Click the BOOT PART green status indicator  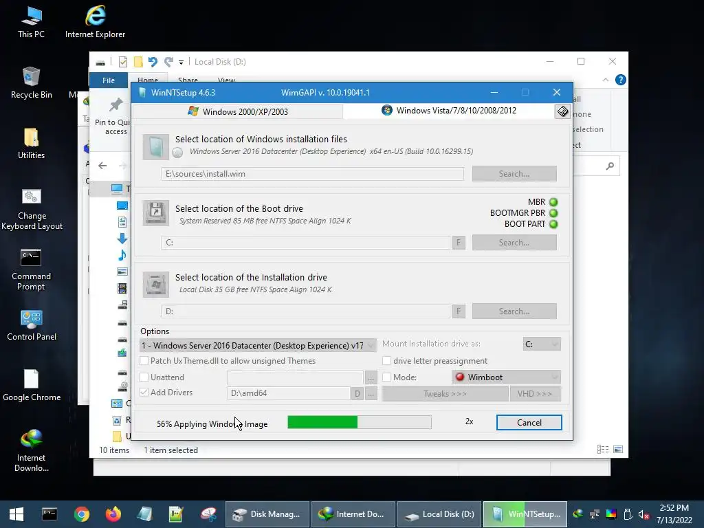pyautogui.click(x=553, y=224)
